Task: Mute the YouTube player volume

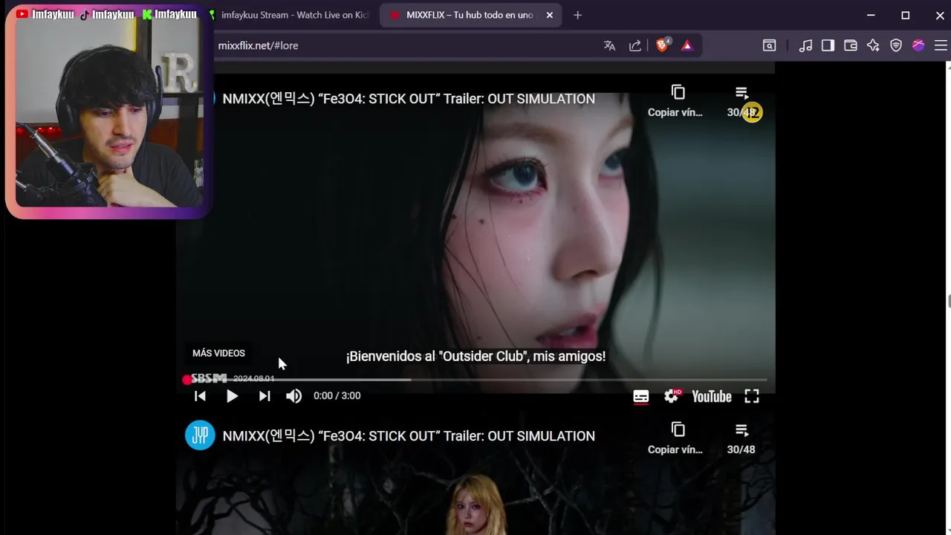Action: click(x=294, y=396)
